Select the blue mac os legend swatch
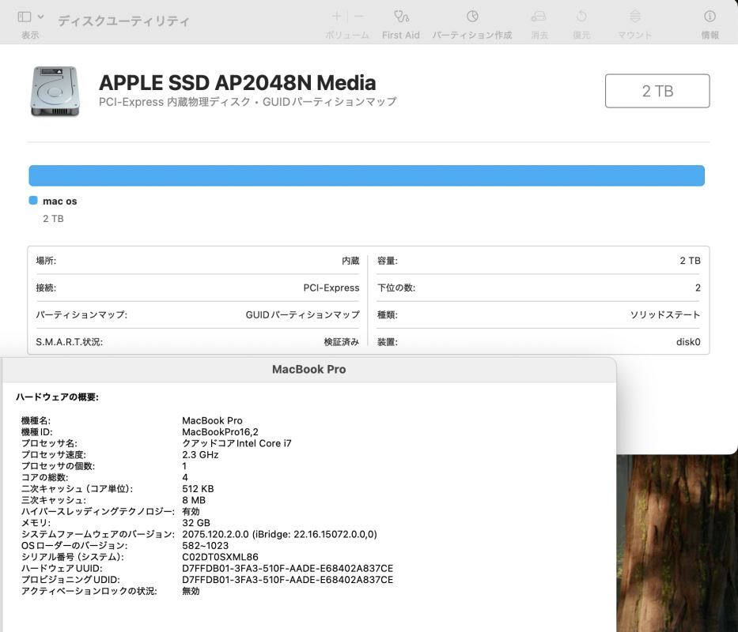738x632 pixels. pyautogui.click(x=32, y=200)
